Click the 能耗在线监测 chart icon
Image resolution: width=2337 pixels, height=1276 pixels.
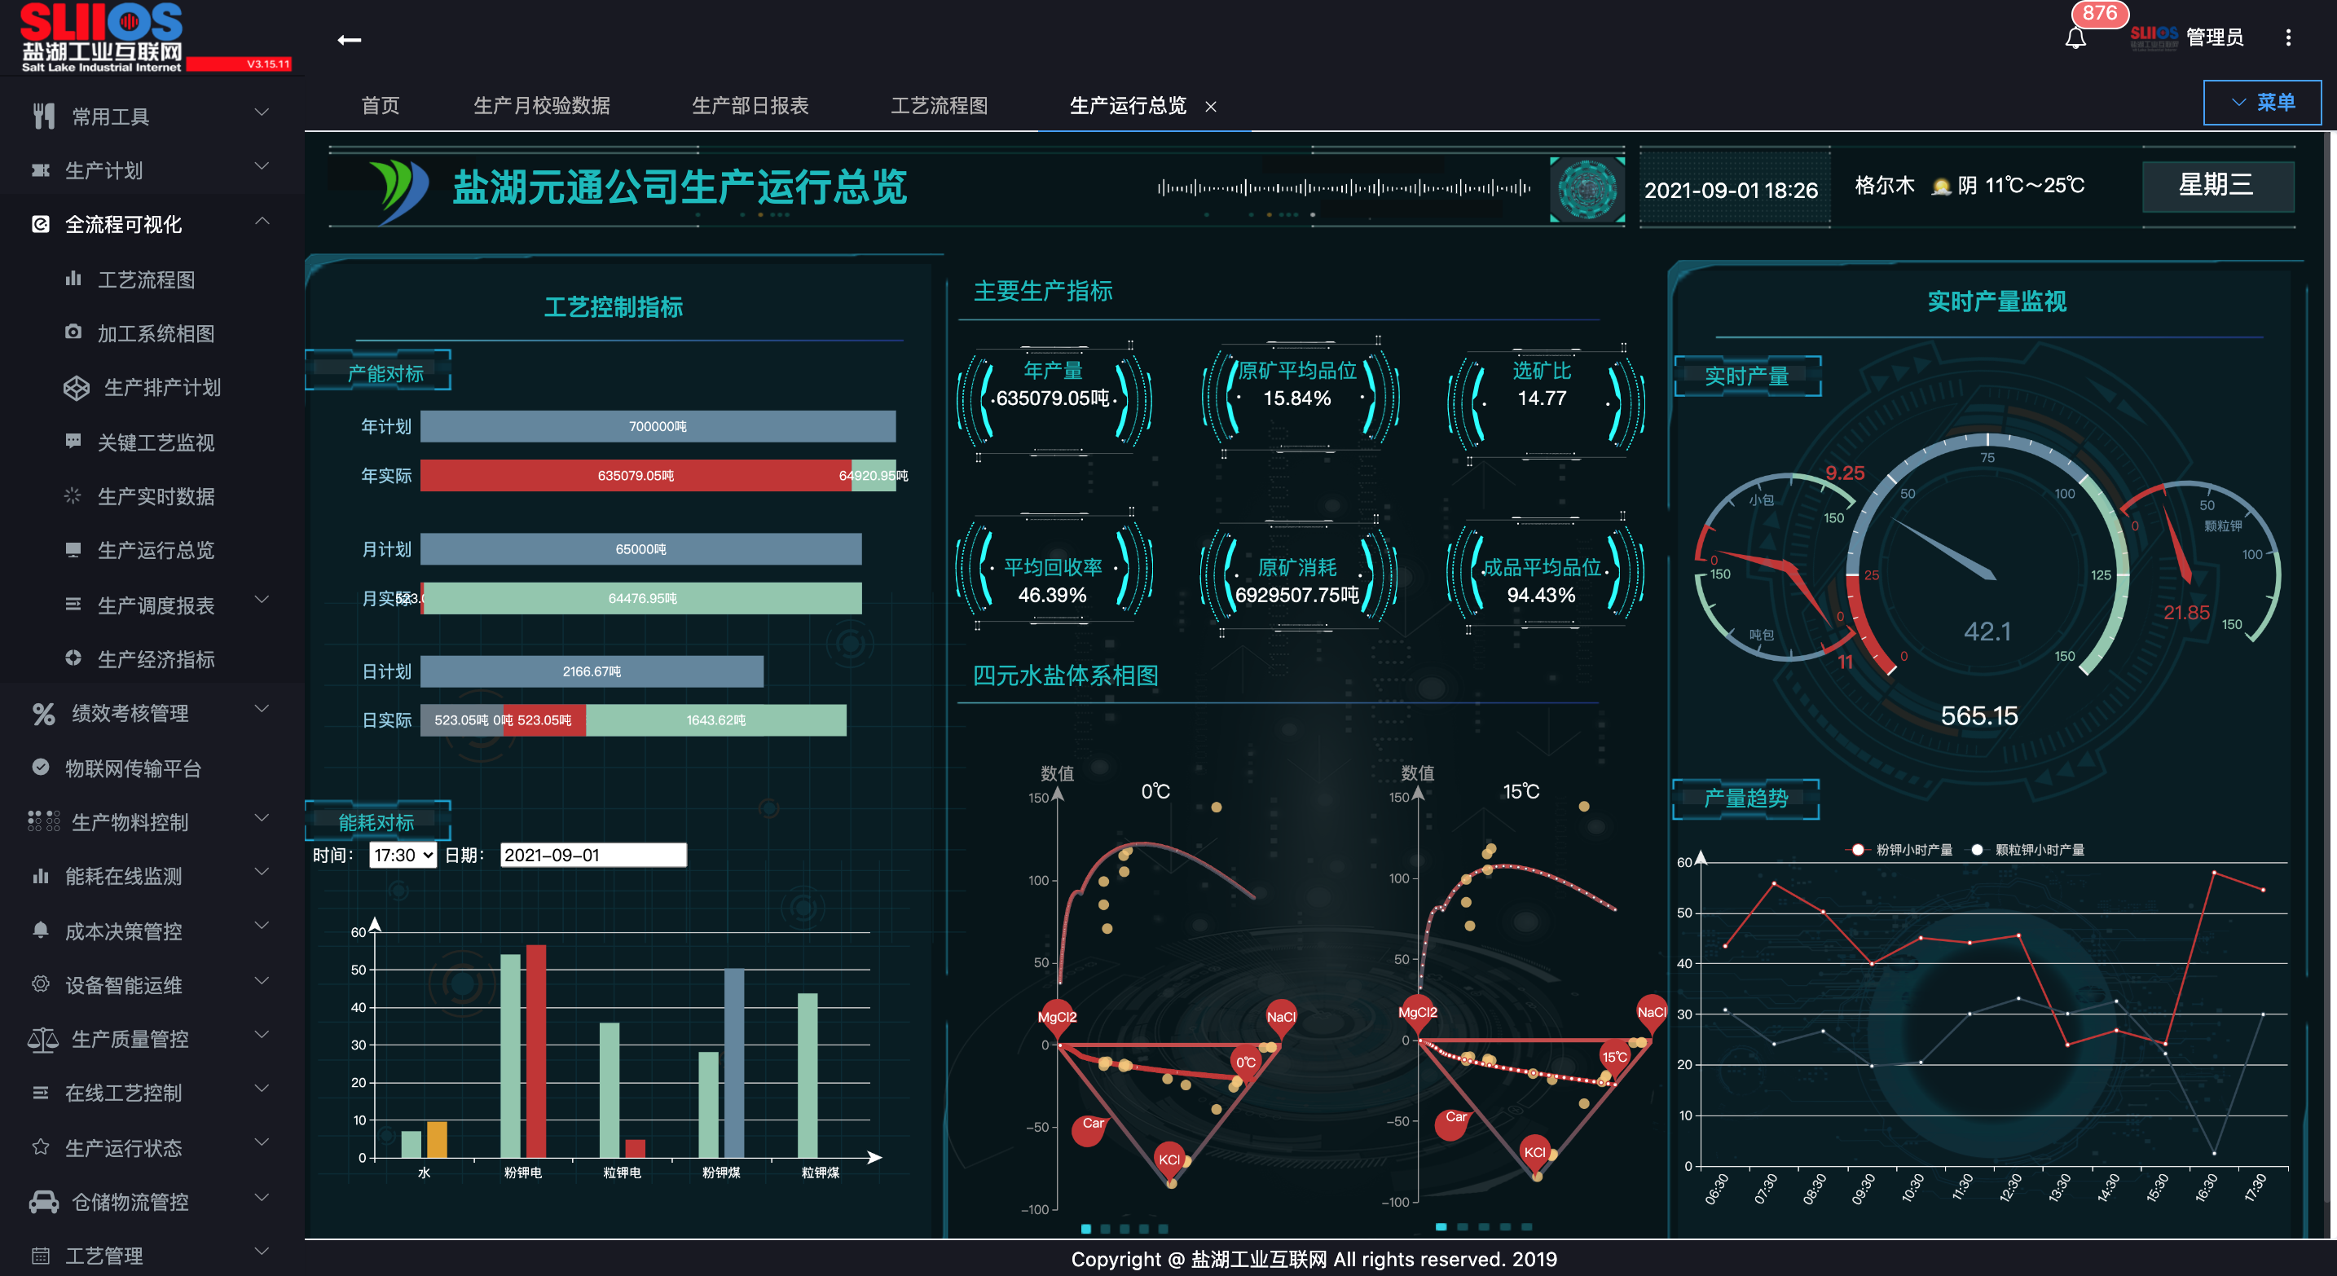point(40,875)
